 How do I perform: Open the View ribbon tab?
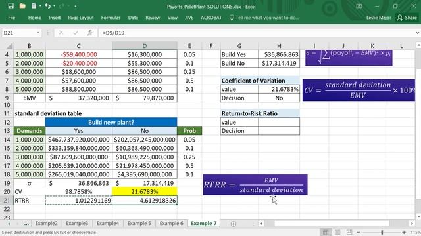172,18
